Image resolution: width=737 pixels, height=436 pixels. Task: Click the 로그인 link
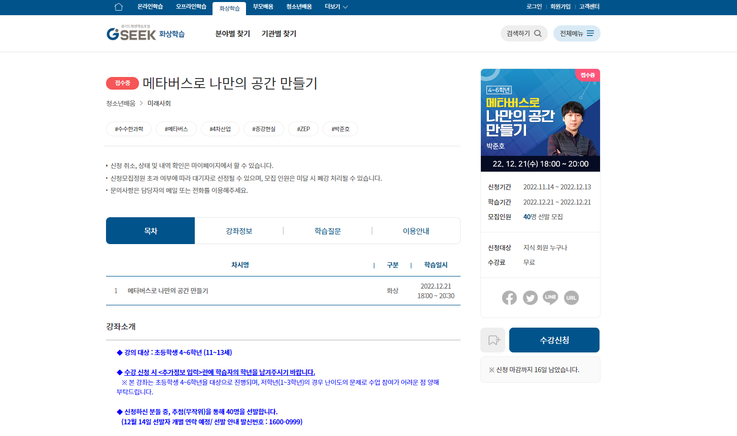tap(534, 7)
